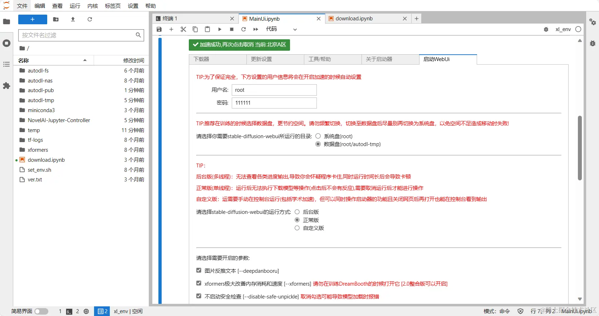Open the 关于启动器 tab
This screenshot has width=599, height=316.
390,59
